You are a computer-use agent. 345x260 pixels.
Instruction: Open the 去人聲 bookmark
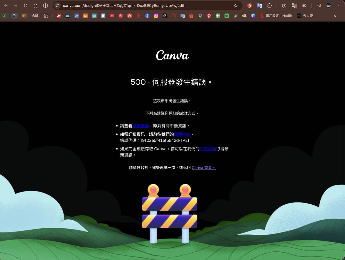pos(305,16)
